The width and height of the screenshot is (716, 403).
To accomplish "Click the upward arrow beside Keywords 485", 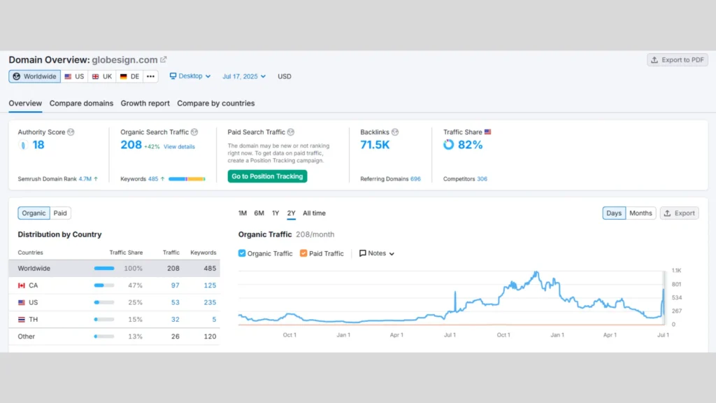I will point(162,179).
